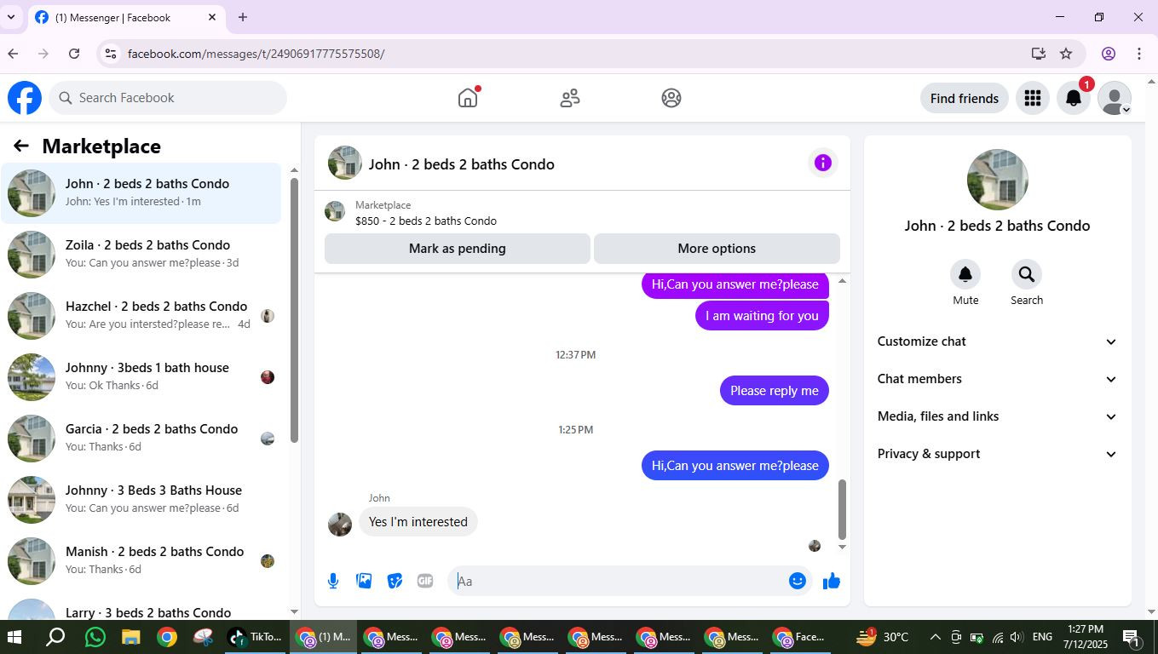Select the Messenger | Facebook tab
1158x654 pixels.
click(x=126, y=17)
